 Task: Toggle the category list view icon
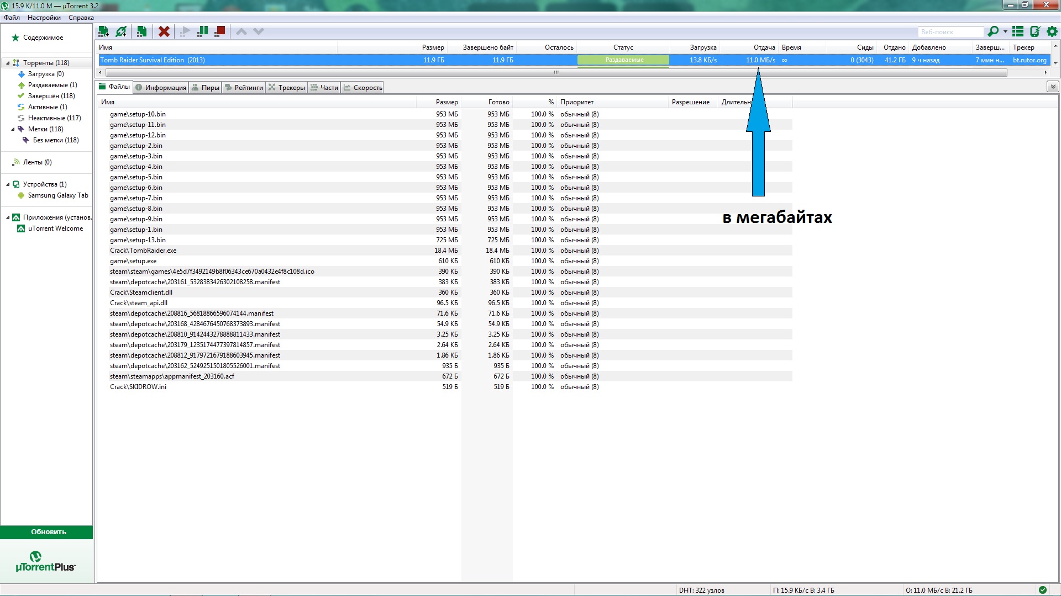tap(1018, 31)
